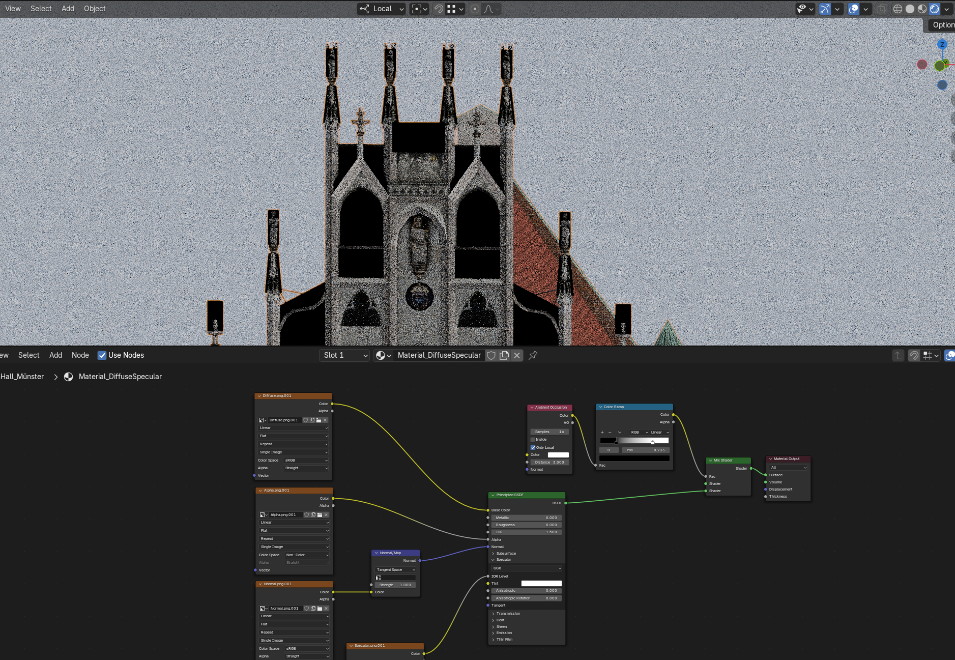Screen dimensions: 955x660
Task: Unlink the Material_DiffuseSpecular material
Action: click(517, 355)
